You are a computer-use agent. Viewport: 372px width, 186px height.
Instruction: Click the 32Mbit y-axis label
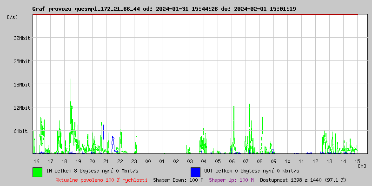point(22,38)
